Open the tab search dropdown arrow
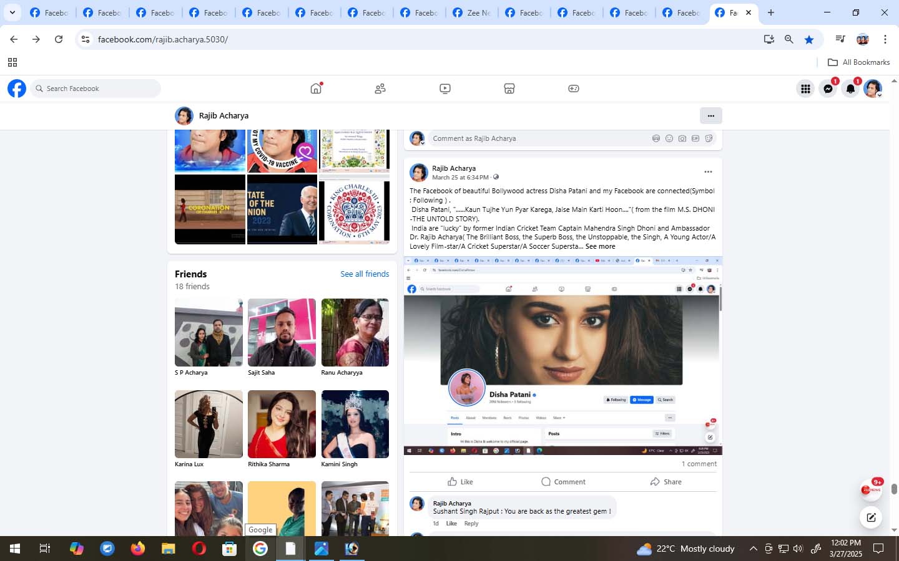The height and width of the screenshot is (561, 899). point(12,12)
